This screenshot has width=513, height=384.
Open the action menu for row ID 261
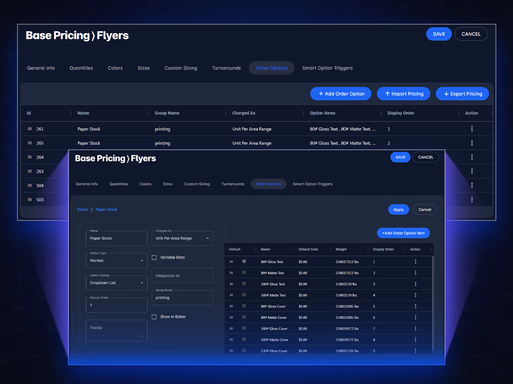(472, 129)
